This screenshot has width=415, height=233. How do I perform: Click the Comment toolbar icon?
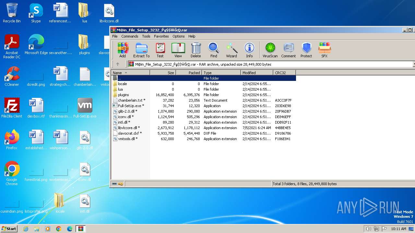pyautogui.click(x=289, y=50)
